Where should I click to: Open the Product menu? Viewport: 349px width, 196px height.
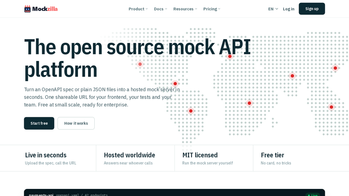138,9
